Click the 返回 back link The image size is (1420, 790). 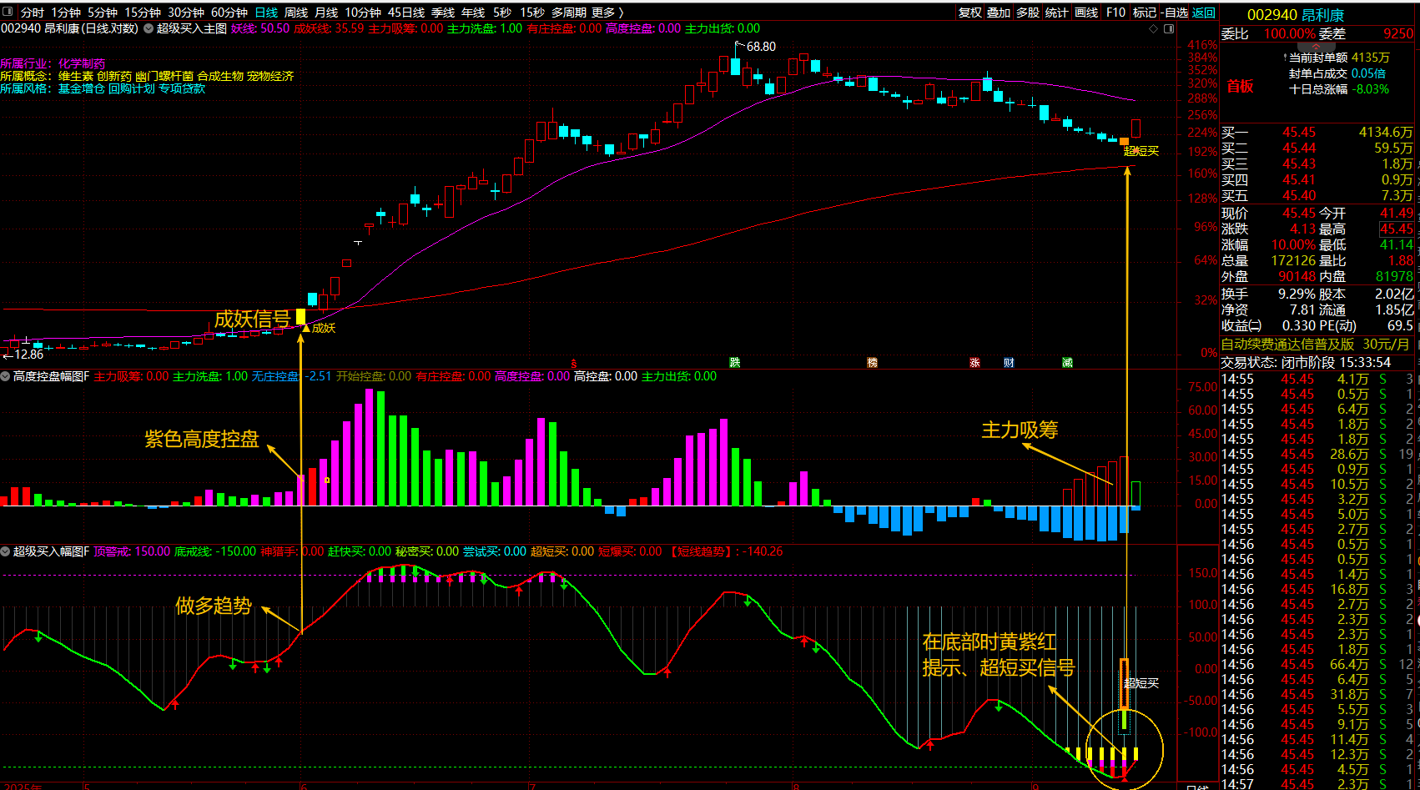[1204, 13]
